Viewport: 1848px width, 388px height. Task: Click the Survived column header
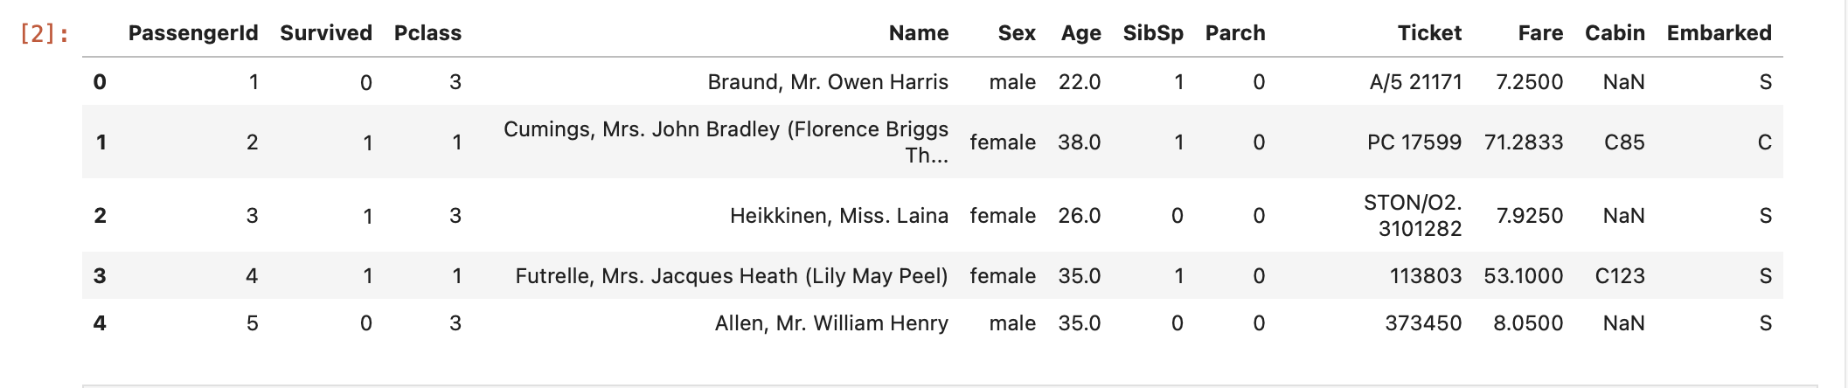coord(326,33)
